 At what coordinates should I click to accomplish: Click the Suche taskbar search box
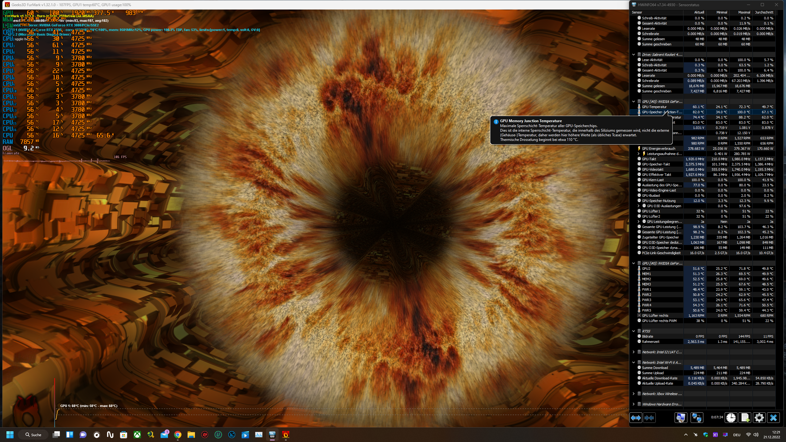tap(33, 435)
